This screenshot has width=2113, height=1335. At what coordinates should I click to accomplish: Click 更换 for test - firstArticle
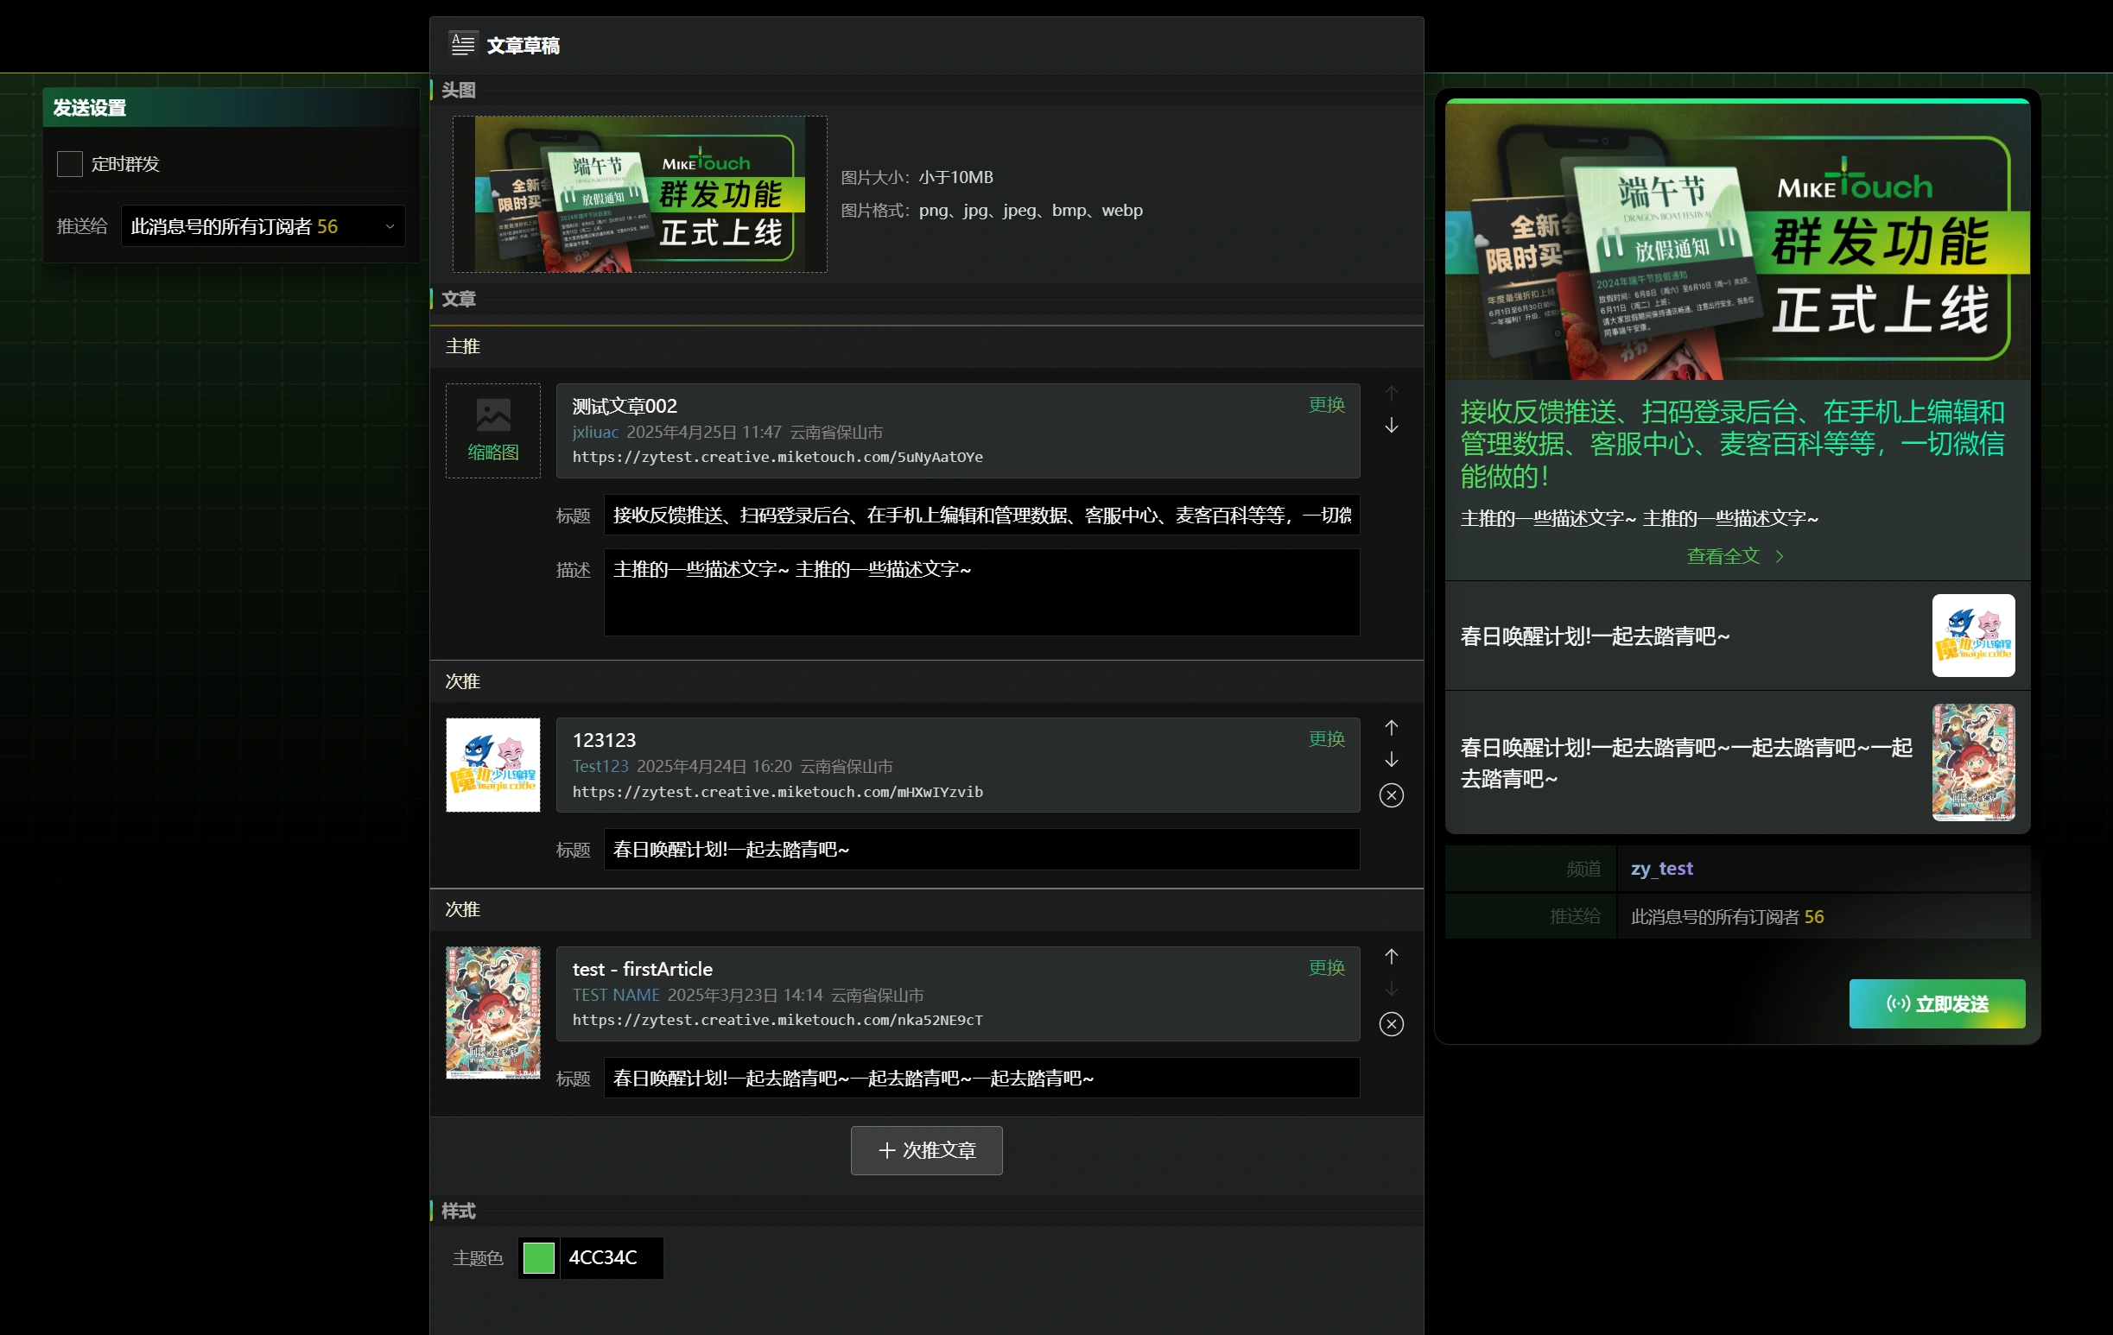1326,967
